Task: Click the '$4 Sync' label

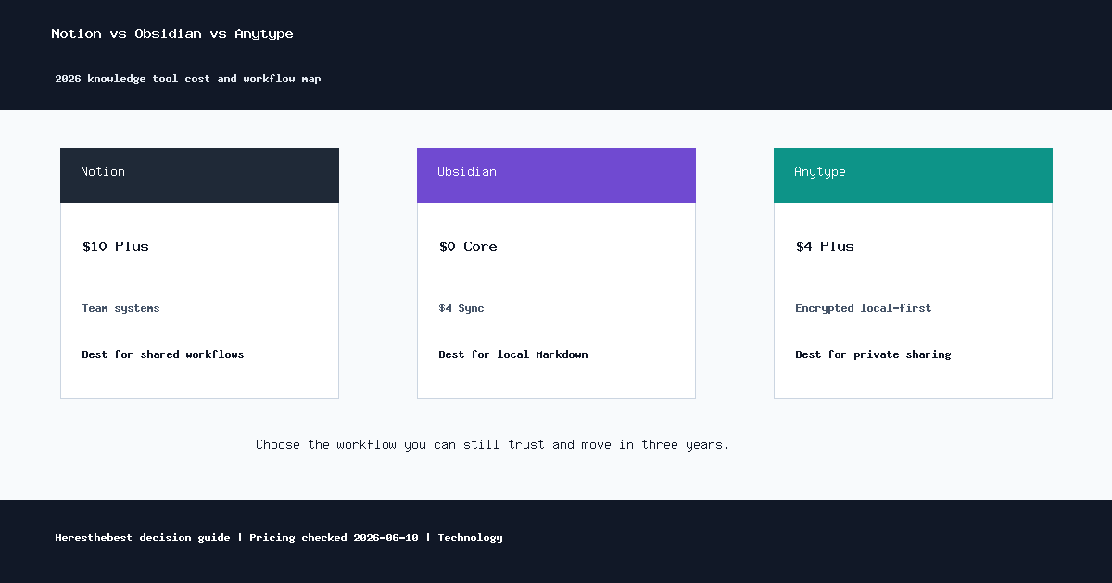Action: [461, 308]
